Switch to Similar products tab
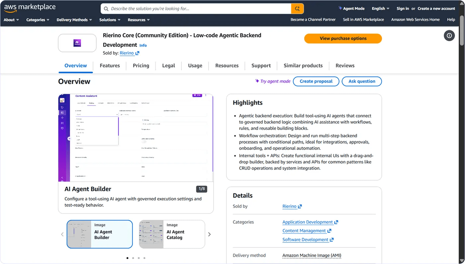This screenshot has height=264, width=465. pos(303,66)
